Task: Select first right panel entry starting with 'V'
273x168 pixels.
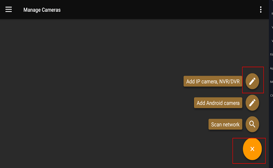Action: pyautogui.click(x=272, y=27)
